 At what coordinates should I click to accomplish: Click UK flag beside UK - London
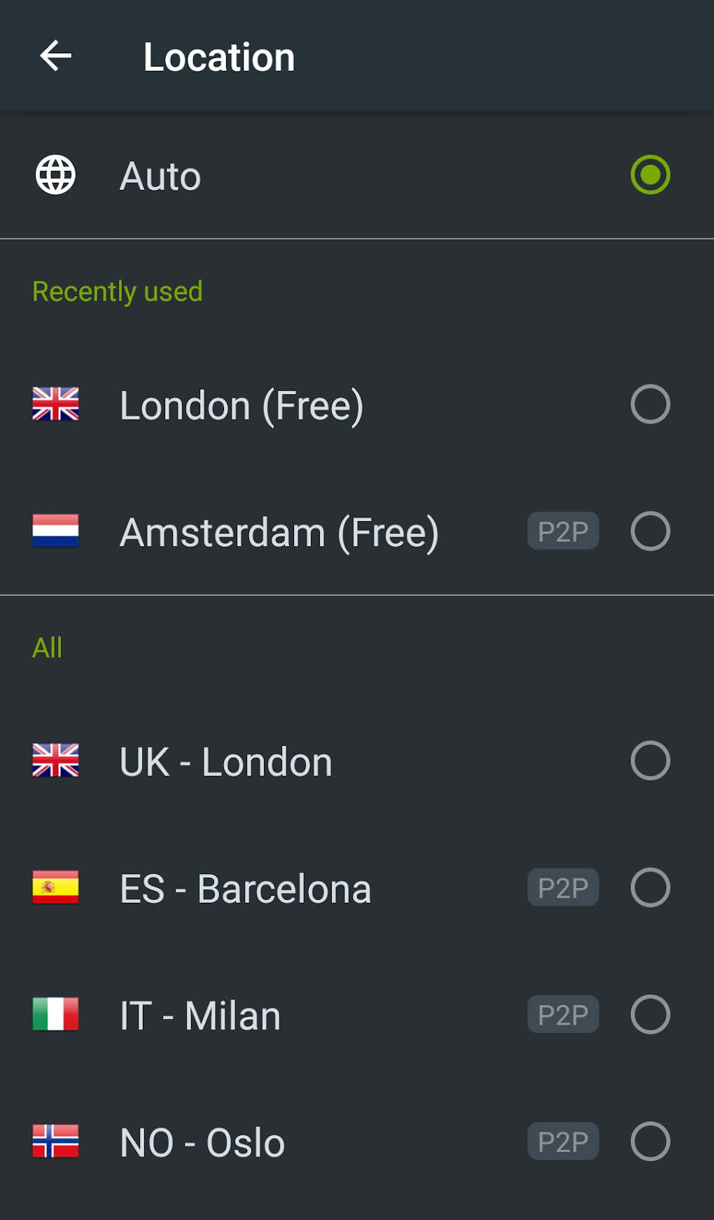[55, 761]
